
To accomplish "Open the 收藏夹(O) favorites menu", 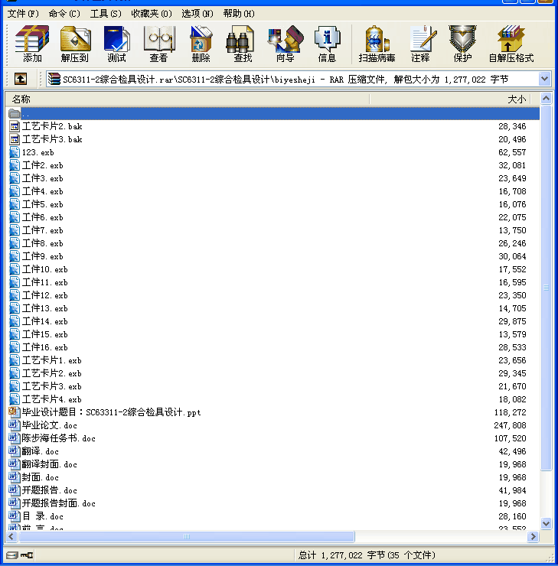I will (151, 14).
